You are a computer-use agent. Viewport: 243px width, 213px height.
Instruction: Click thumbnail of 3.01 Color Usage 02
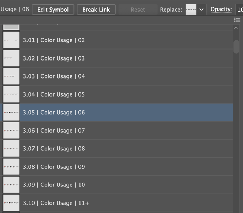click(x=11, y=40)
